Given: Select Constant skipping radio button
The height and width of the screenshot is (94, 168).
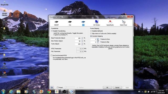Looking at the screenshot, I should [x=91, y=36].
